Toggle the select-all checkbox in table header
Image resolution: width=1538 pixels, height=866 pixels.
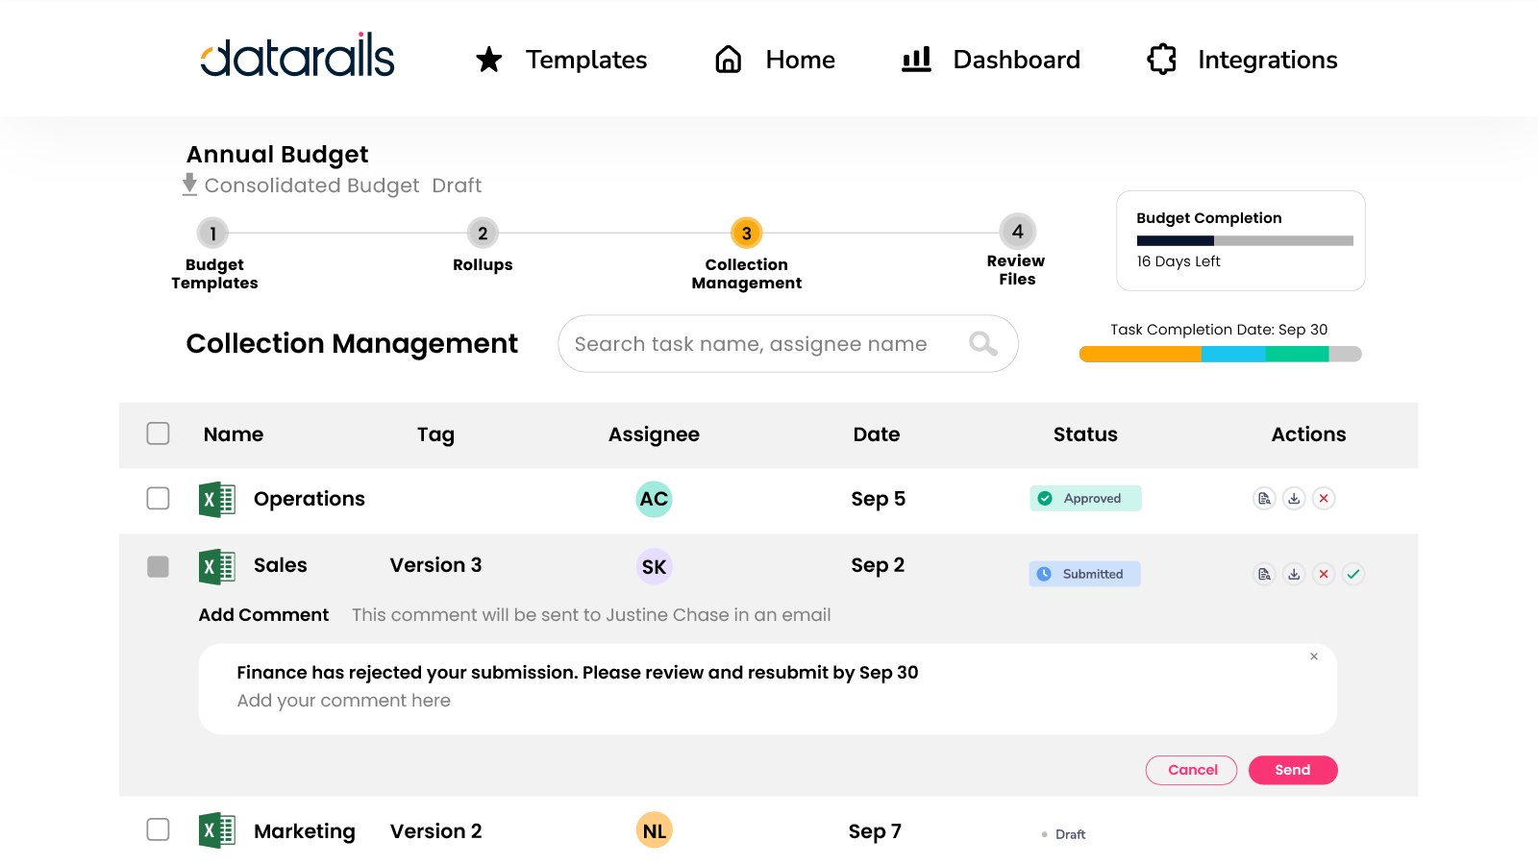(x=159, y=433)
